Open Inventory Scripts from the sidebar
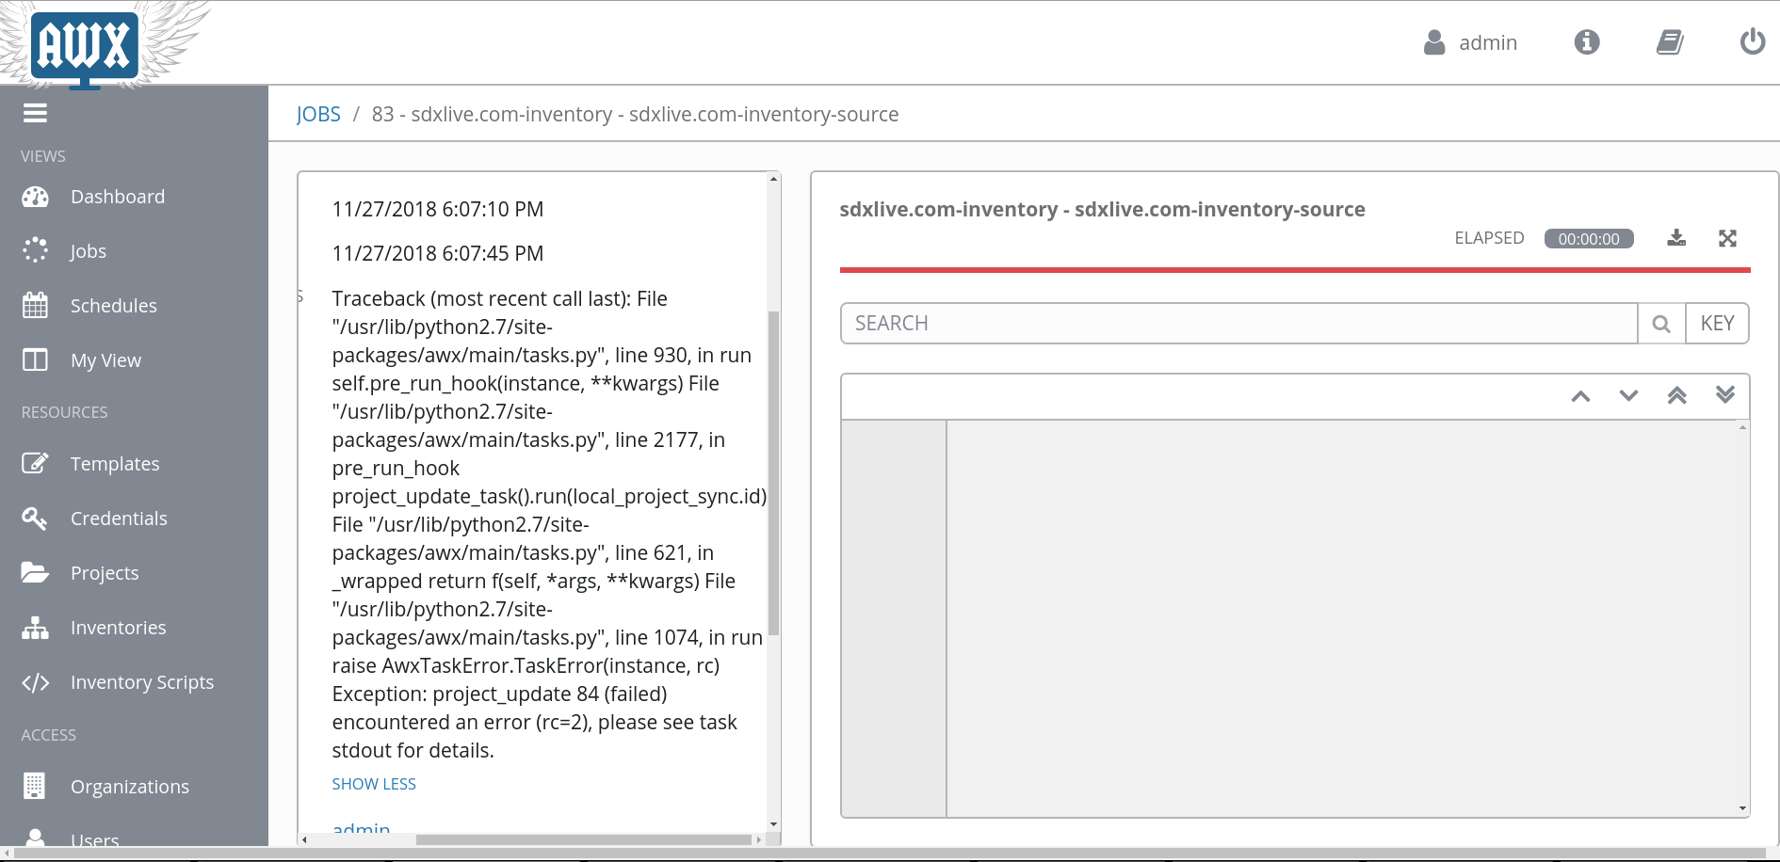Screen dimensions: 1780x862 pos(142,681)
